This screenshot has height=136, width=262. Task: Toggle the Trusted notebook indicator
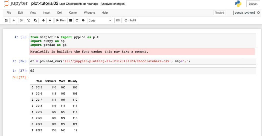pyautogui.click(x=219, y=13)
